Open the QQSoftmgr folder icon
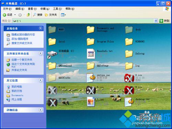This screenshot has width=172, height=129. point(90,66)
